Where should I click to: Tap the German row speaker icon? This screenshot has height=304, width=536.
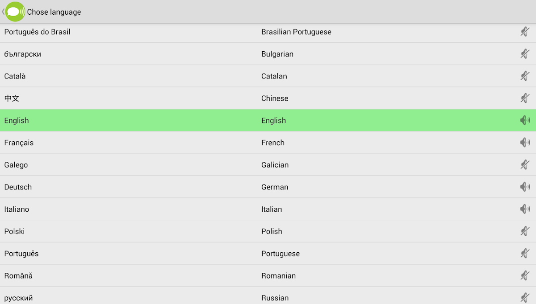[x=525, y=187]
